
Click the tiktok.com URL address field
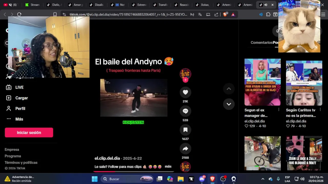(128, 15)
